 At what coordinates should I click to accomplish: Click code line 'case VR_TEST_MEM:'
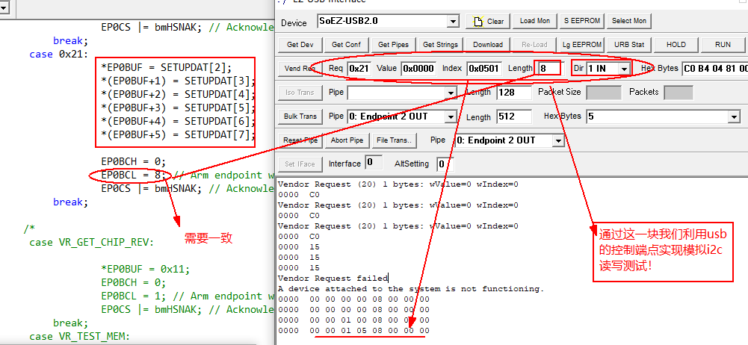coord(79,337)
